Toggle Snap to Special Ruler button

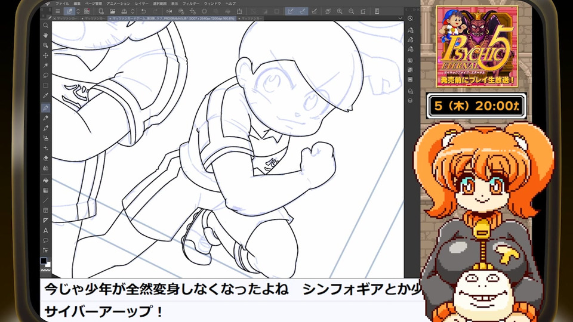[x=302, y=11]
